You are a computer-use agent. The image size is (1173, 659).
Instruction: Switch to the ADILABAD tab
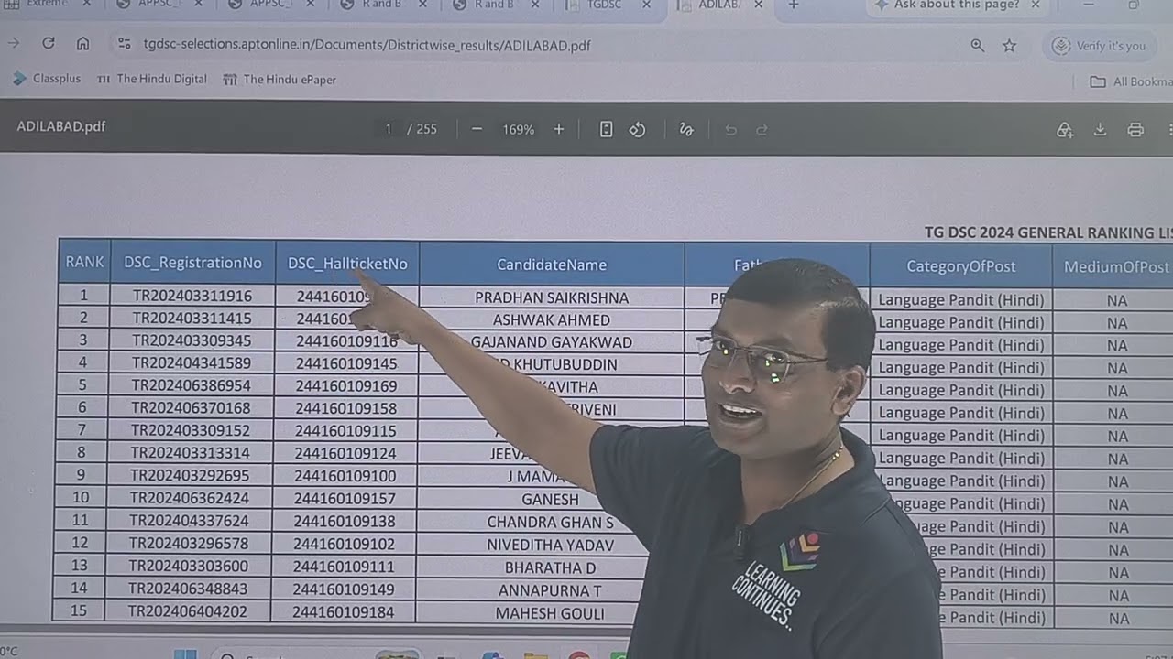719,5
